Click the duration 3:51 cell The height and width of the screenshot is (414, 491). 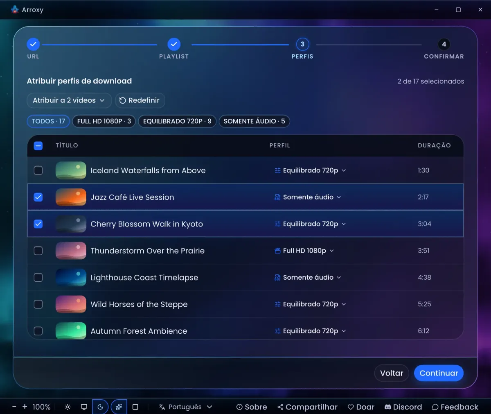[423, 251]
